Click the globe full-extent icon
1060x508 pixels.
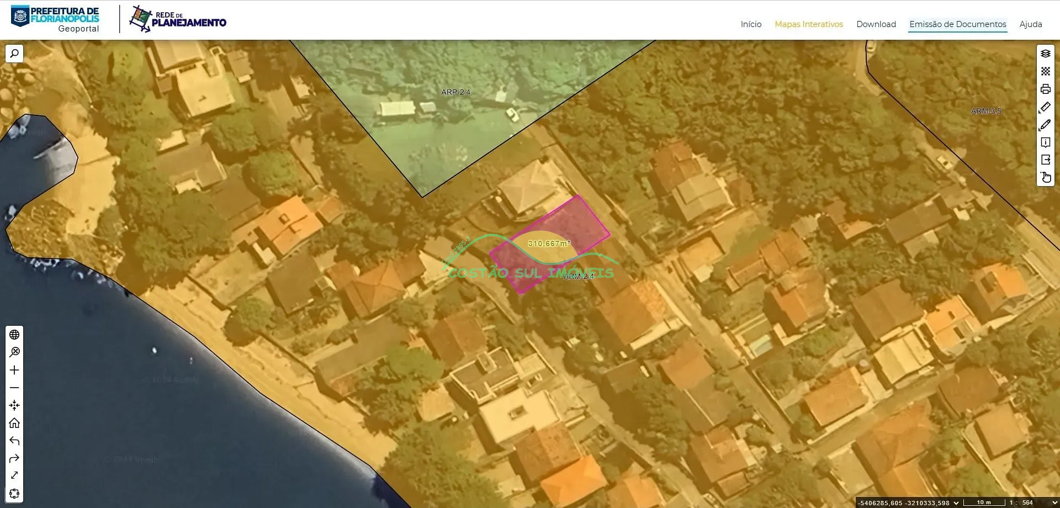14,335
